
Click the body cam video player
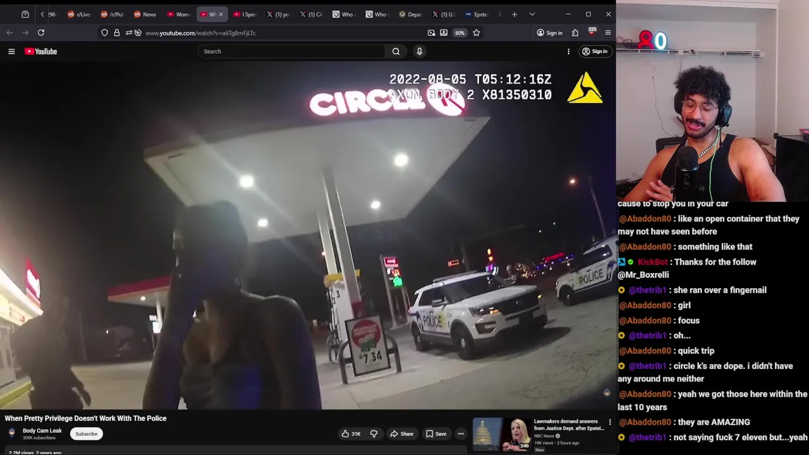[308, 236]
